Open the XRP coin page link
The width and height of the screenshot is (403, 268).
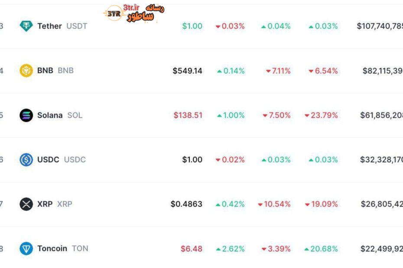click(x=54, y=204)
